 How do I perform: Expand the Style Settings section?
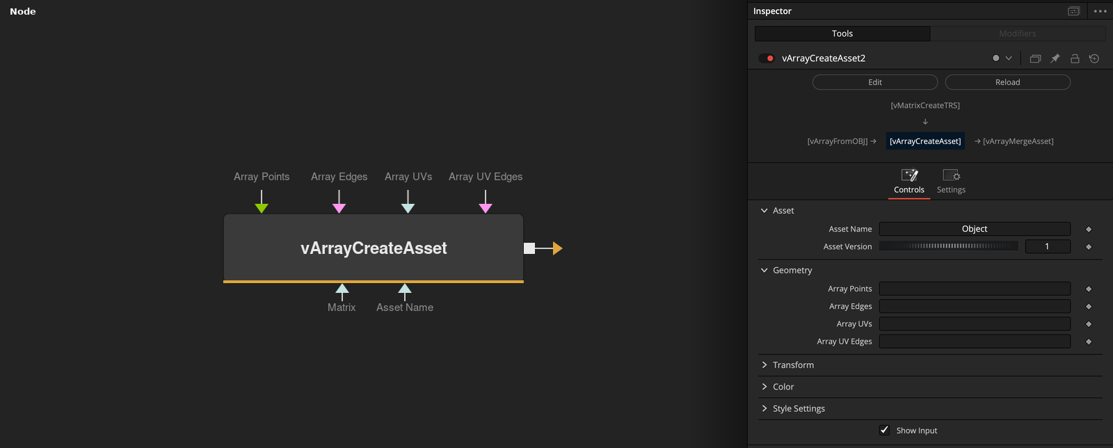point(764,409)
